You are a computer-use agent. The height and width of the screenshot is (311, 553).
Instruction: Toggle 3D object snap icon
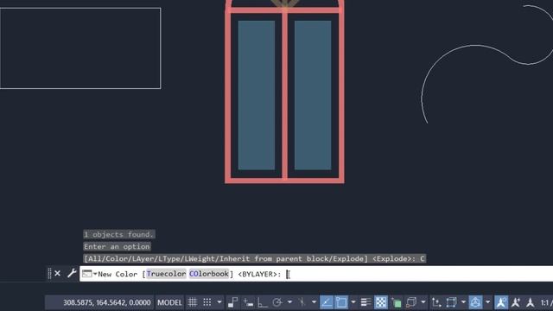(x=411, y=302)
